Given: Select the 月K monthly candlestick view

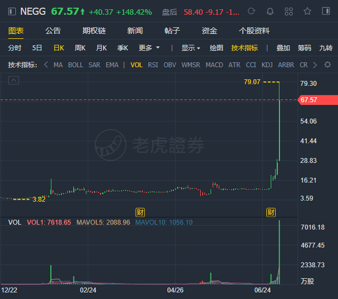Looking at the screenshot, I should pyautogui.click(x=101, y=48).
